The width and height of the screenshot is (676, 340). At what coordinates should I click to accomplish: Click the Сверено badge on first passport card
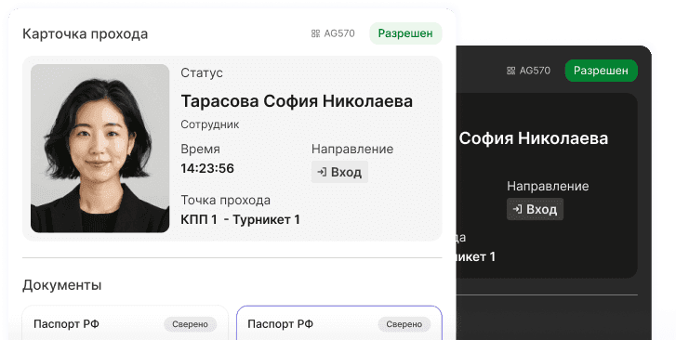coord(190,324)
